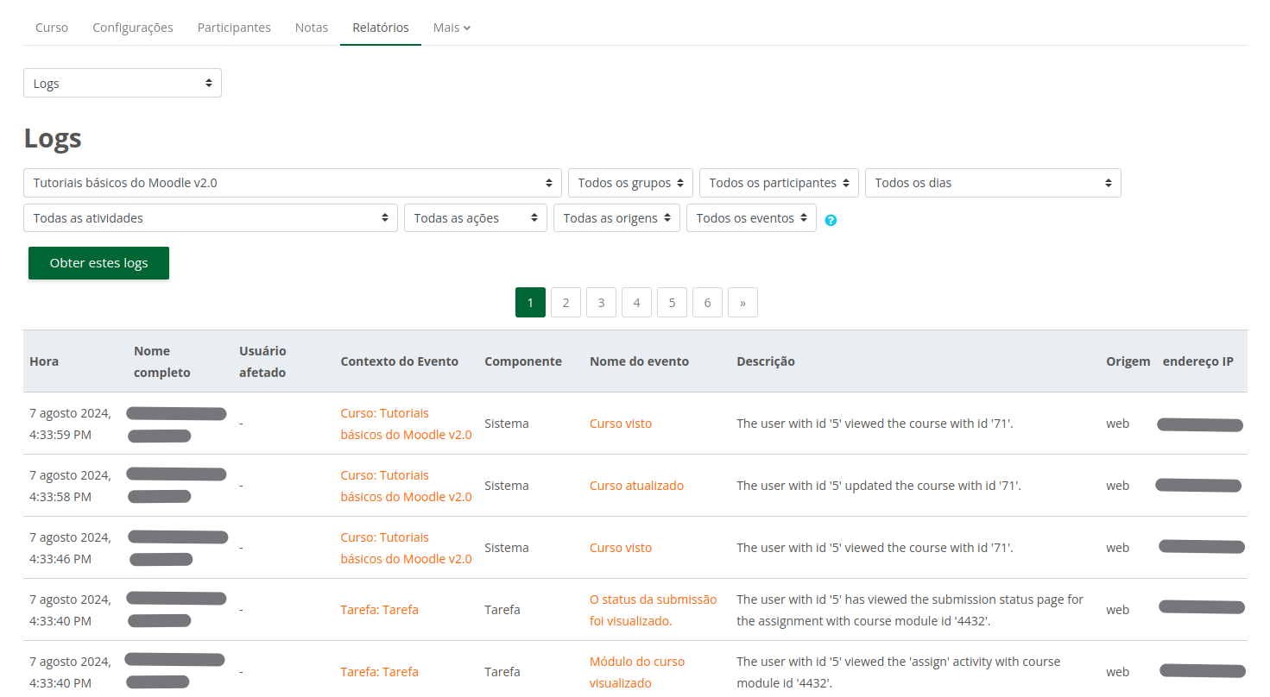
Task: Go to next page of logs
Action: tap(742, 303)
